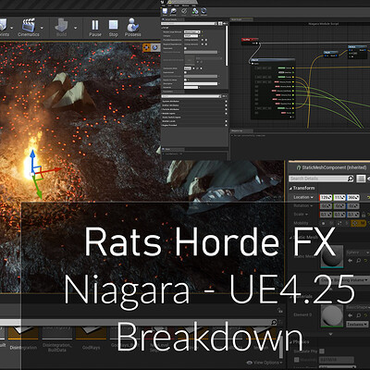This screenshot has height=370, width=370.
Task: Add a Particle Attributes parameter with plus
Action: (x=226, y=109)
